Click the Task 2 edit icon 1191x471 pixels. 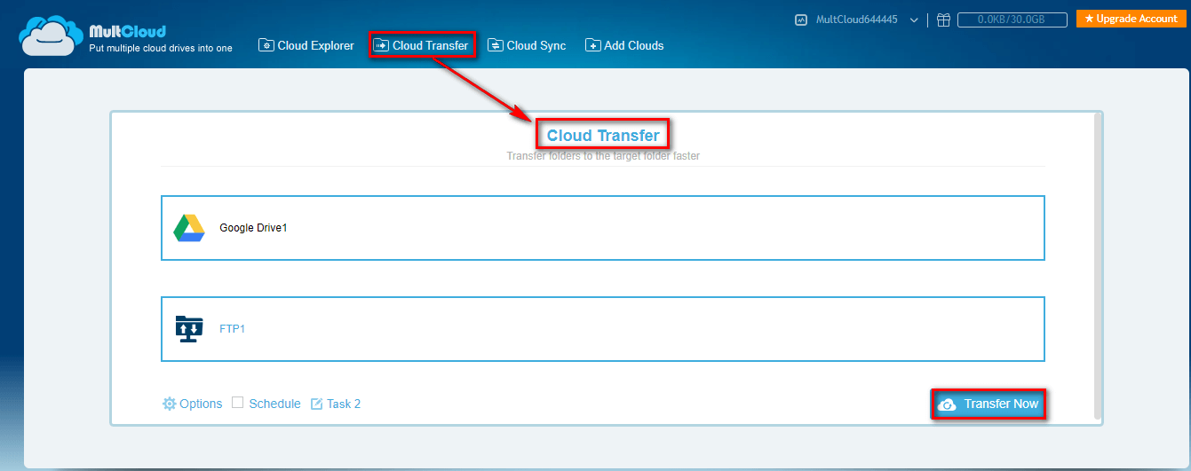(317, 404)
